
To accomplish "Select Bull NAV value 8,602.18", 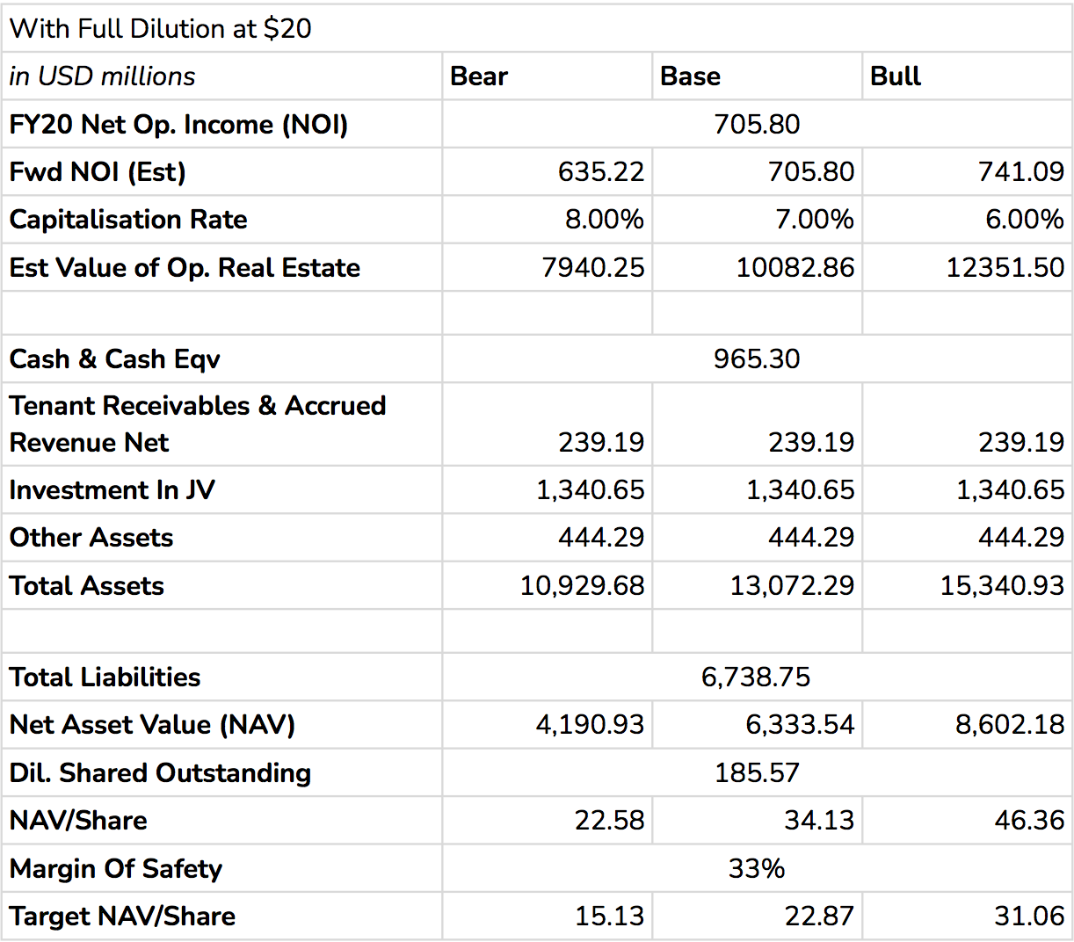I will coord(967,724).
